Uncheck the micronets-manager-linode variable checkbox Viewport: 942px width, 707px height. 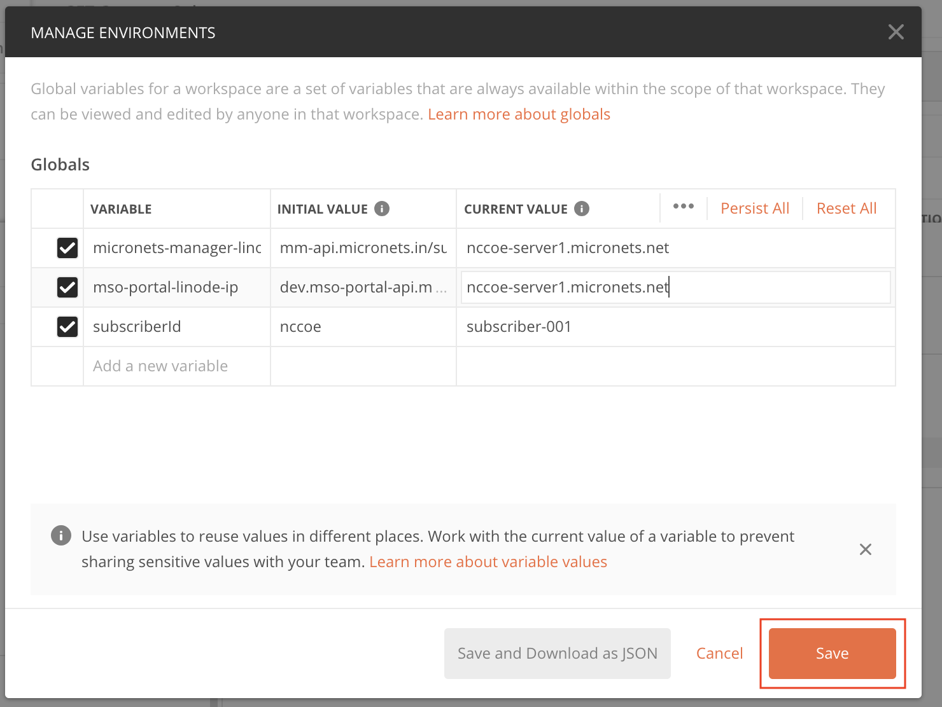67,248
